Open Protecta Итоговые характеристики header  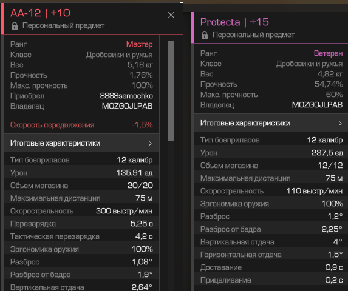271,123
